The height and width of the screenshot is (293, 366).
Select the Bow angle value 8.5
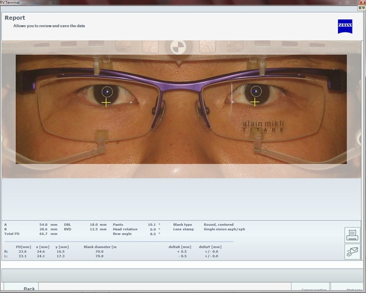pyautogui.click(x=153, y=234)
